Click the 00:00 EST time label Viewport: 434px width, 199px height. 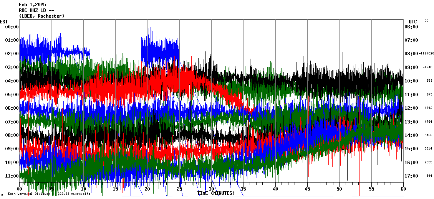(x=12, y=26)
